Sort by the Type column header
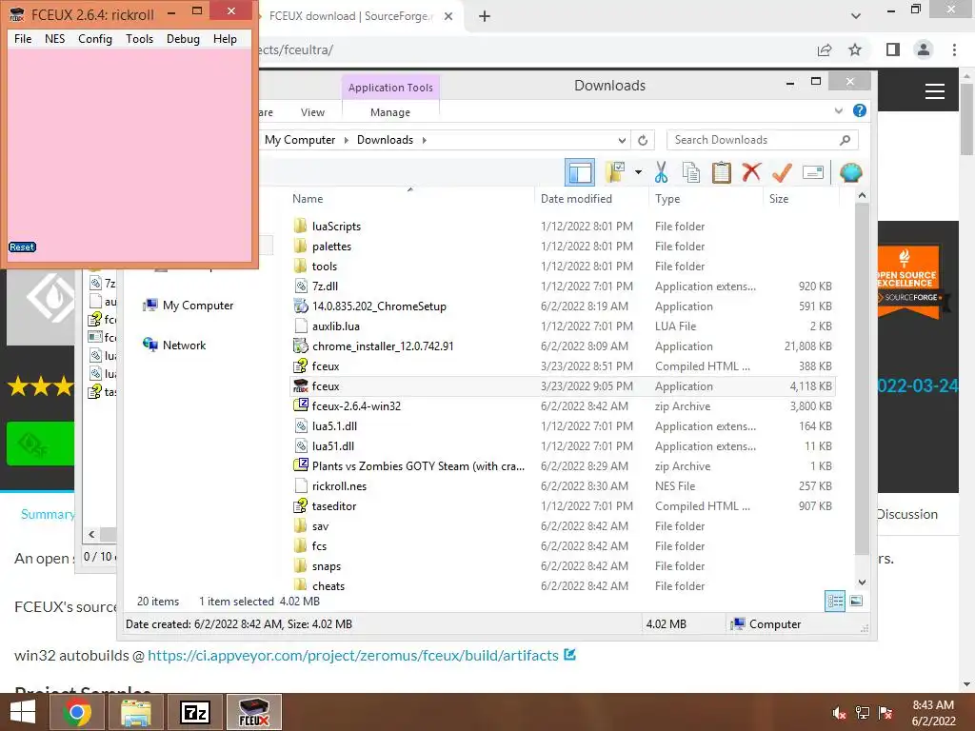 pyautogui.click(x=667, y=199)
